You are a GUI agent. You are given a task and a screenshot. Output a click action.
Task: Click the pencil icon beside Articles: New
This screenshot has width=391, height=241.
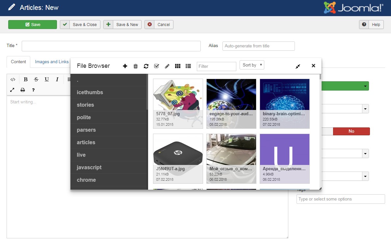pos(12,7)
